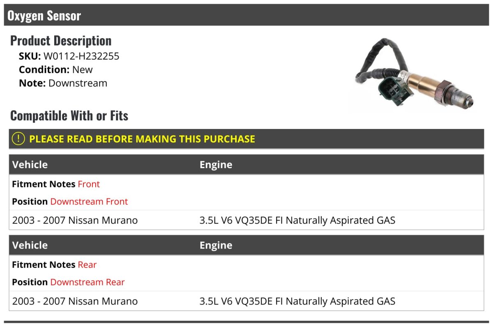
Task: Click Engine column header above Front fitment
Action: [x=216, y=165]
